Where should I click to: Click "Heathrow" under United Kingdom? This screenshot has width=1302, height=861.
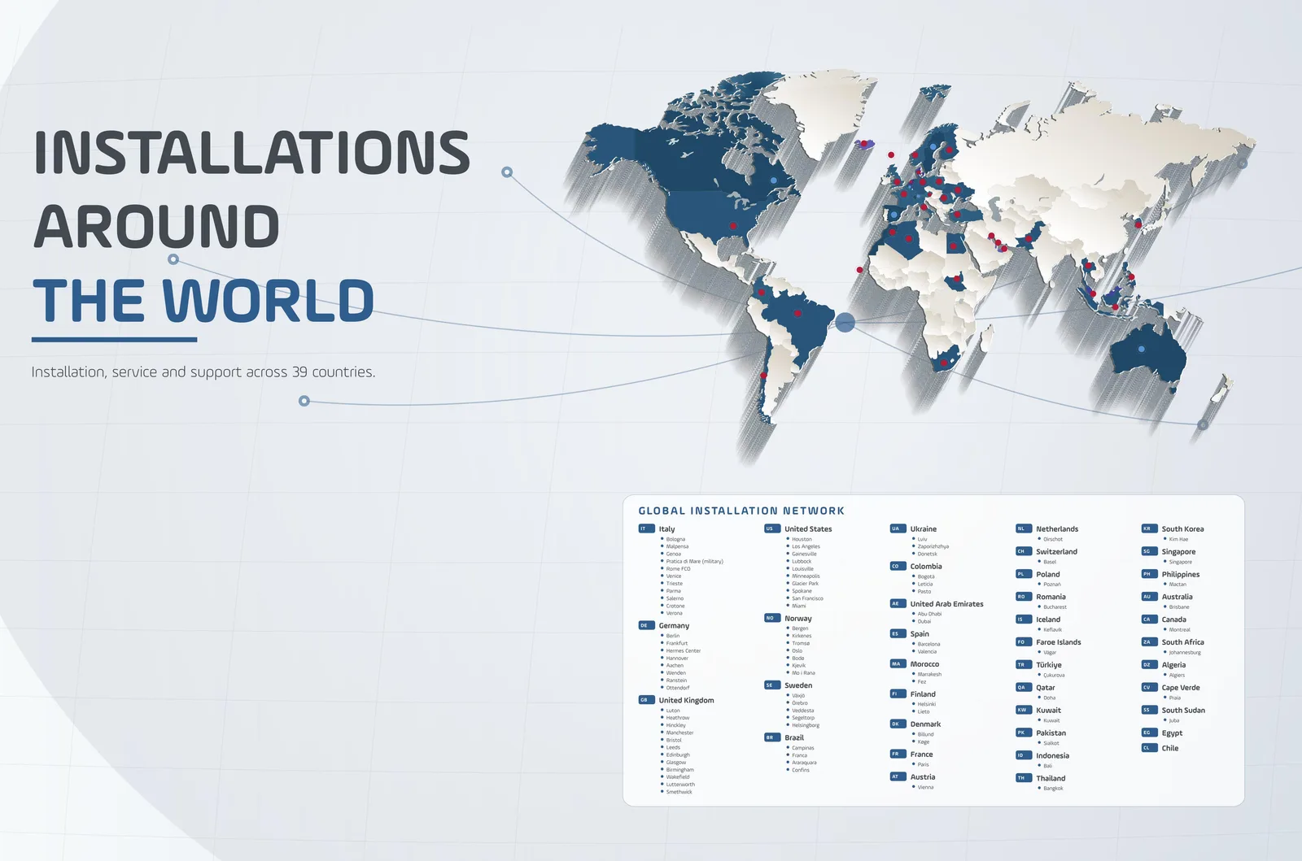pyautogui.click(x=677, y=718)
